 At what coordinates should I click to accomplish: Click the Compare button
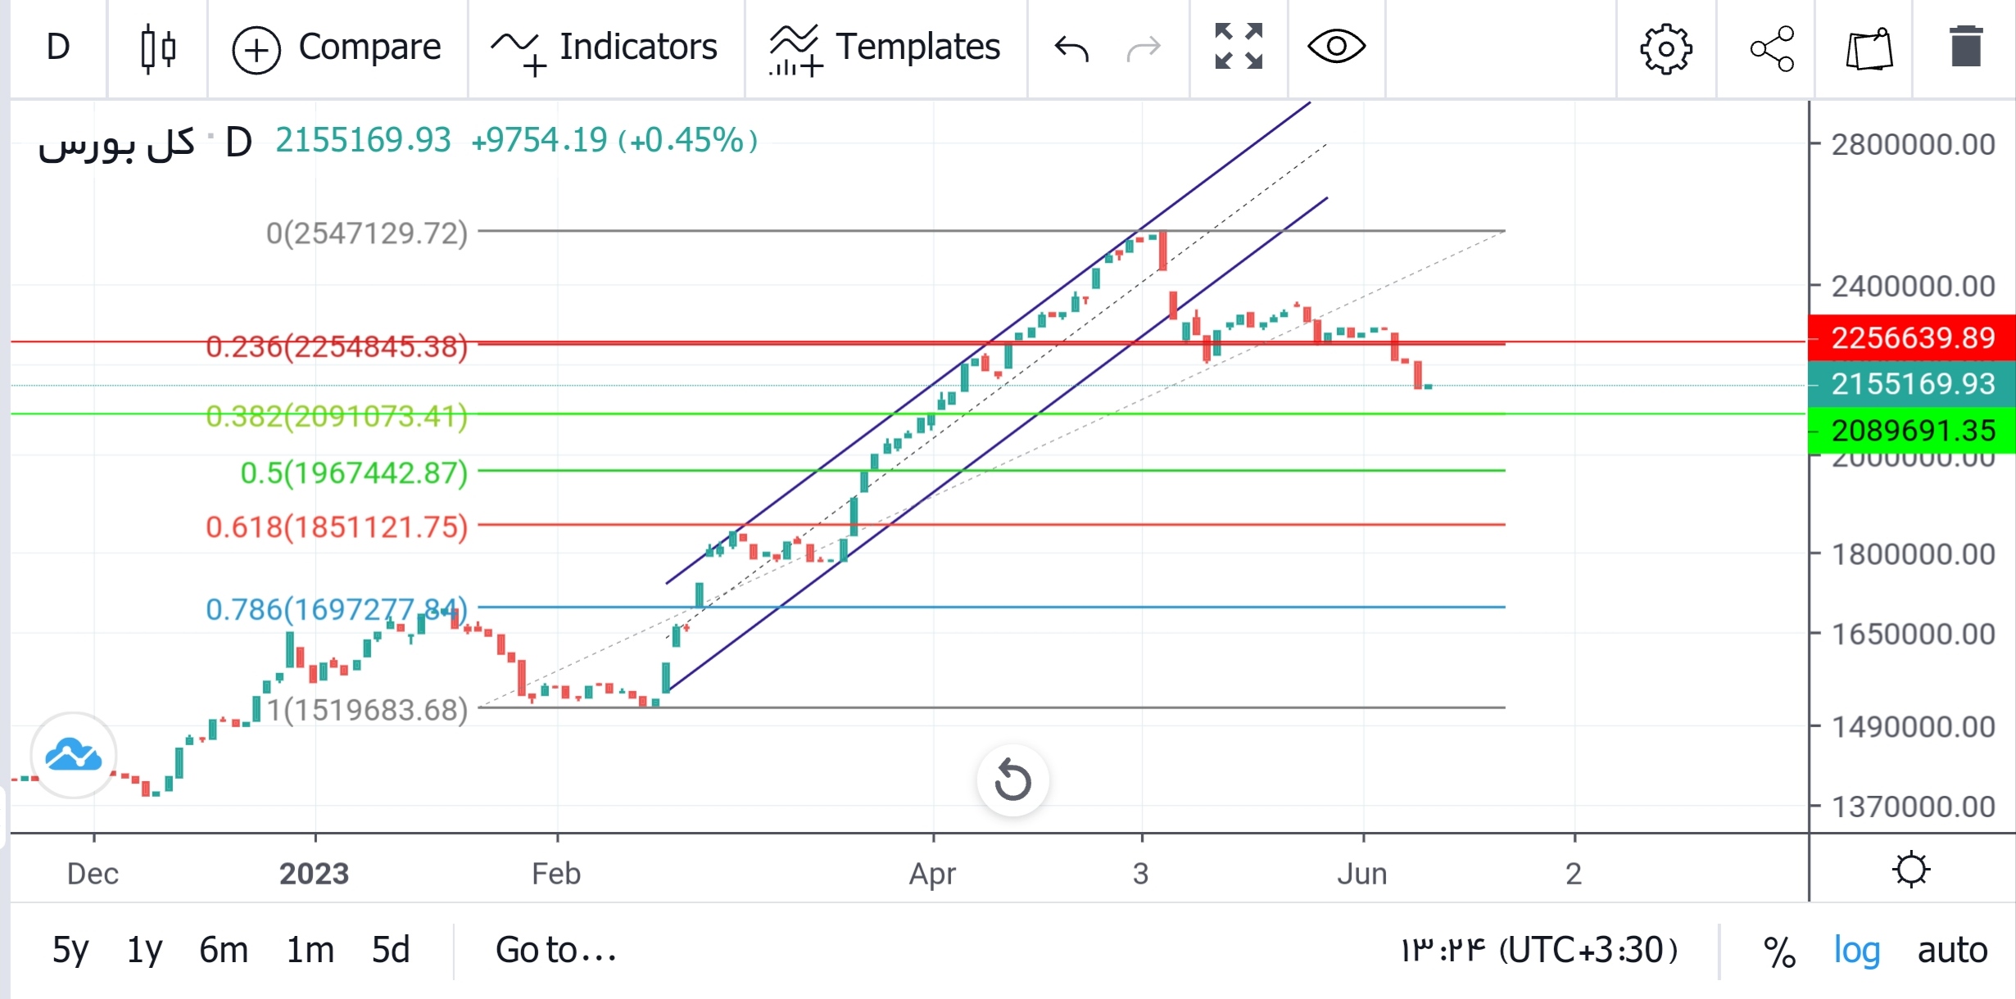point(337,48)
